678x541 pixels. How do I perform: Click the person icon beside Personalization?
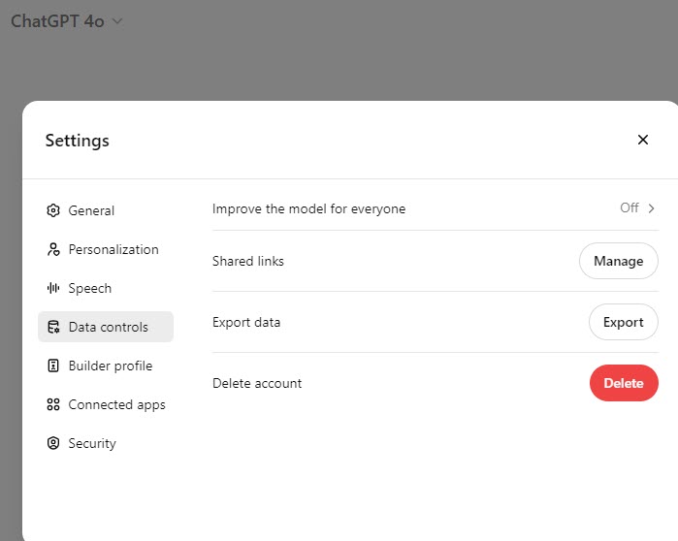[x=53, y=249]
